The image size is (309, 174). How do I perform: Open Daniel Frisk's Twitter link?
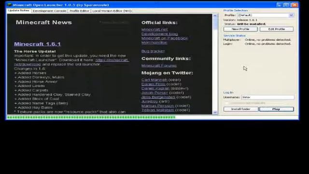pyautogui.click(x=154, y=84)
